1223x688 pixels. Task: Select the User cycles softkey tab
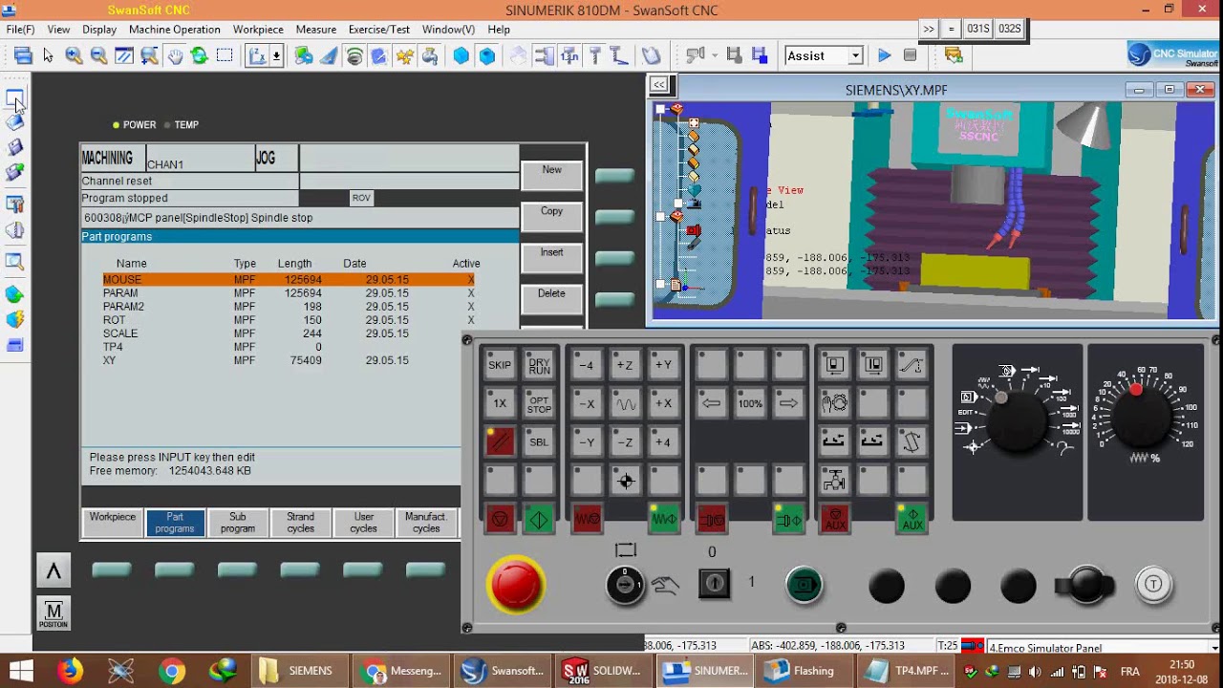363,523
